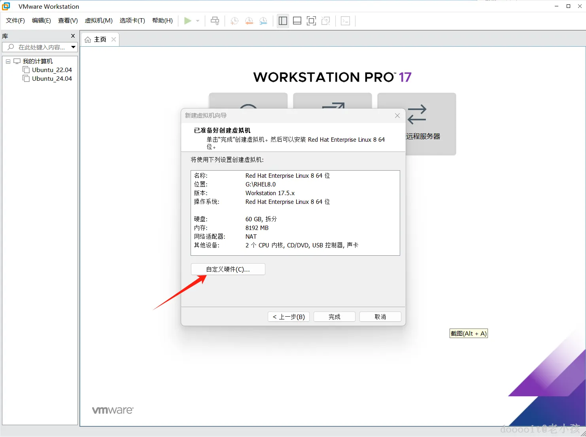Click the NAT network adapter value
Viewport: 586px width, 437px height.
[x=251, y=237]
